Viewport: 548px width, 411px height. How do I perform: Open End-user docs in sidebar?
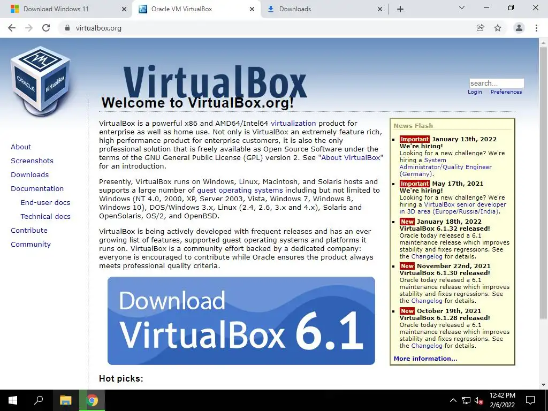45,203
